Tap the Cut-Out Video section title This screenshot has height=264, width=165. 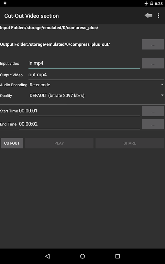(x=32, y=16)
